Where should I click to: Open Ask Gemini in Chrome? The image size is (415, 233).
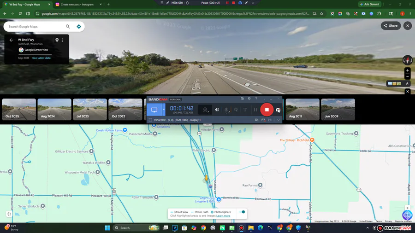pyautogui.click(x=369, y=4)
